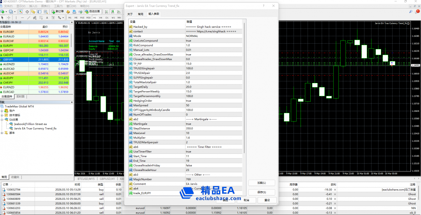Enable the D1 timeframe button

pyautogui.click(x=107, y=18)
